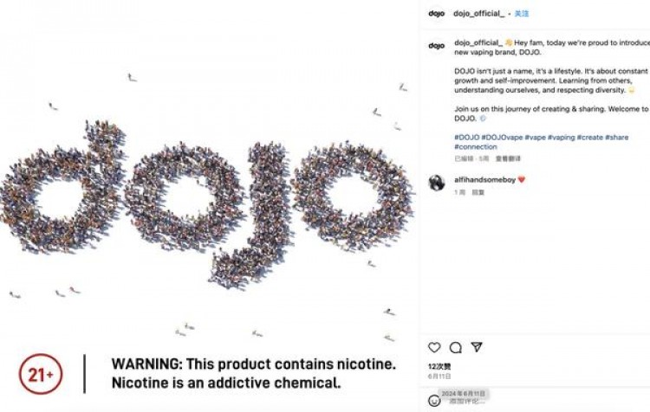Open dojo_official_ username in header

coord(478,14)
